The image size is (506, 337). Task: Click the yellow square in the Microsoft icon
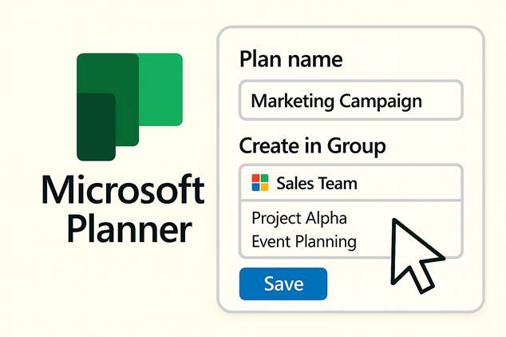click(265, 188)
